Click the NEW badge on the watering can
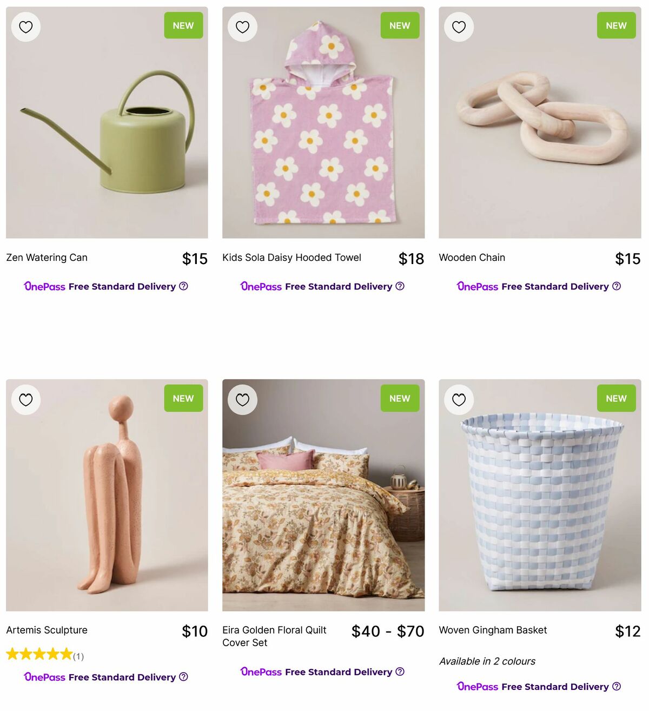This screenshot has height=711, width=649. tap(183, 25)
